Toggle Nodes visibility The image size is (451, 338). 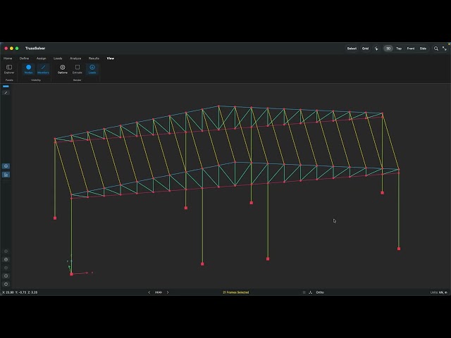[x=28, y=69]
